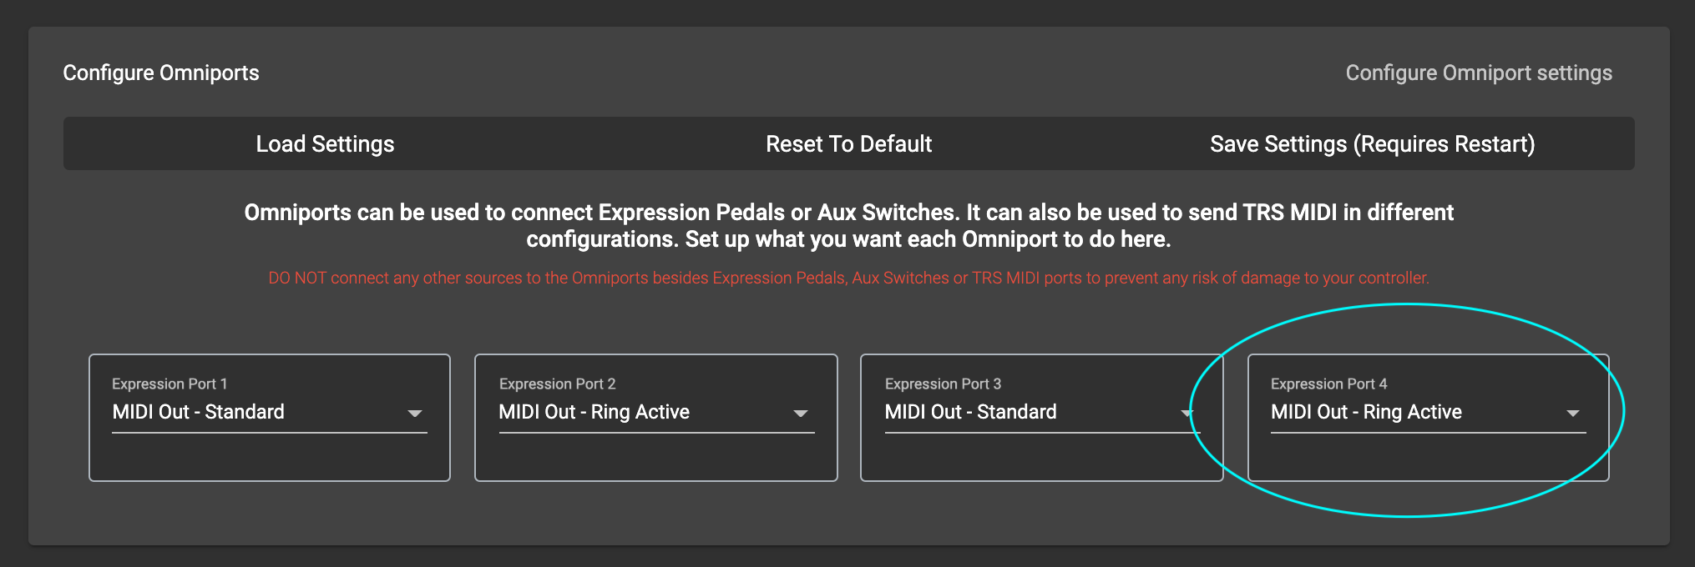Click the Expression Port 1 dropdown arrow
The image size is (1695, 567).
(415, 414)
